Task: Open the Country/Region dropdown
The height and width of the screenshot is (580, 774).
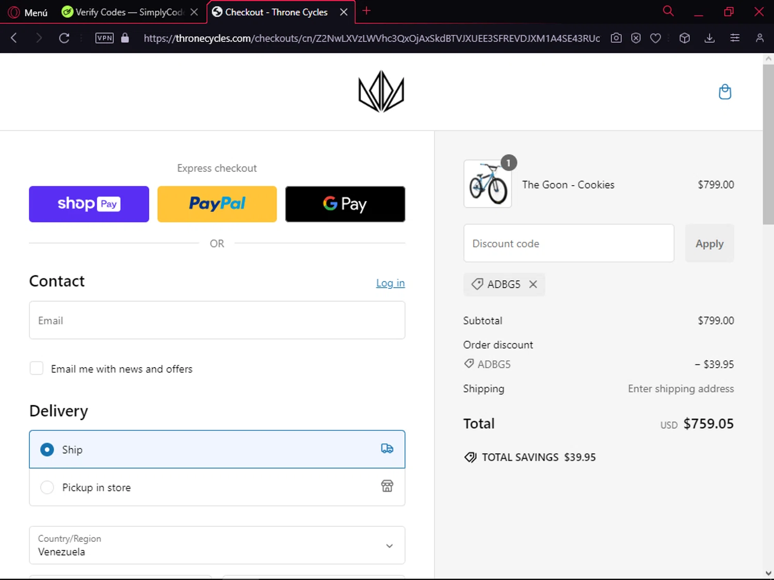Action: click(x=217, y=545)
